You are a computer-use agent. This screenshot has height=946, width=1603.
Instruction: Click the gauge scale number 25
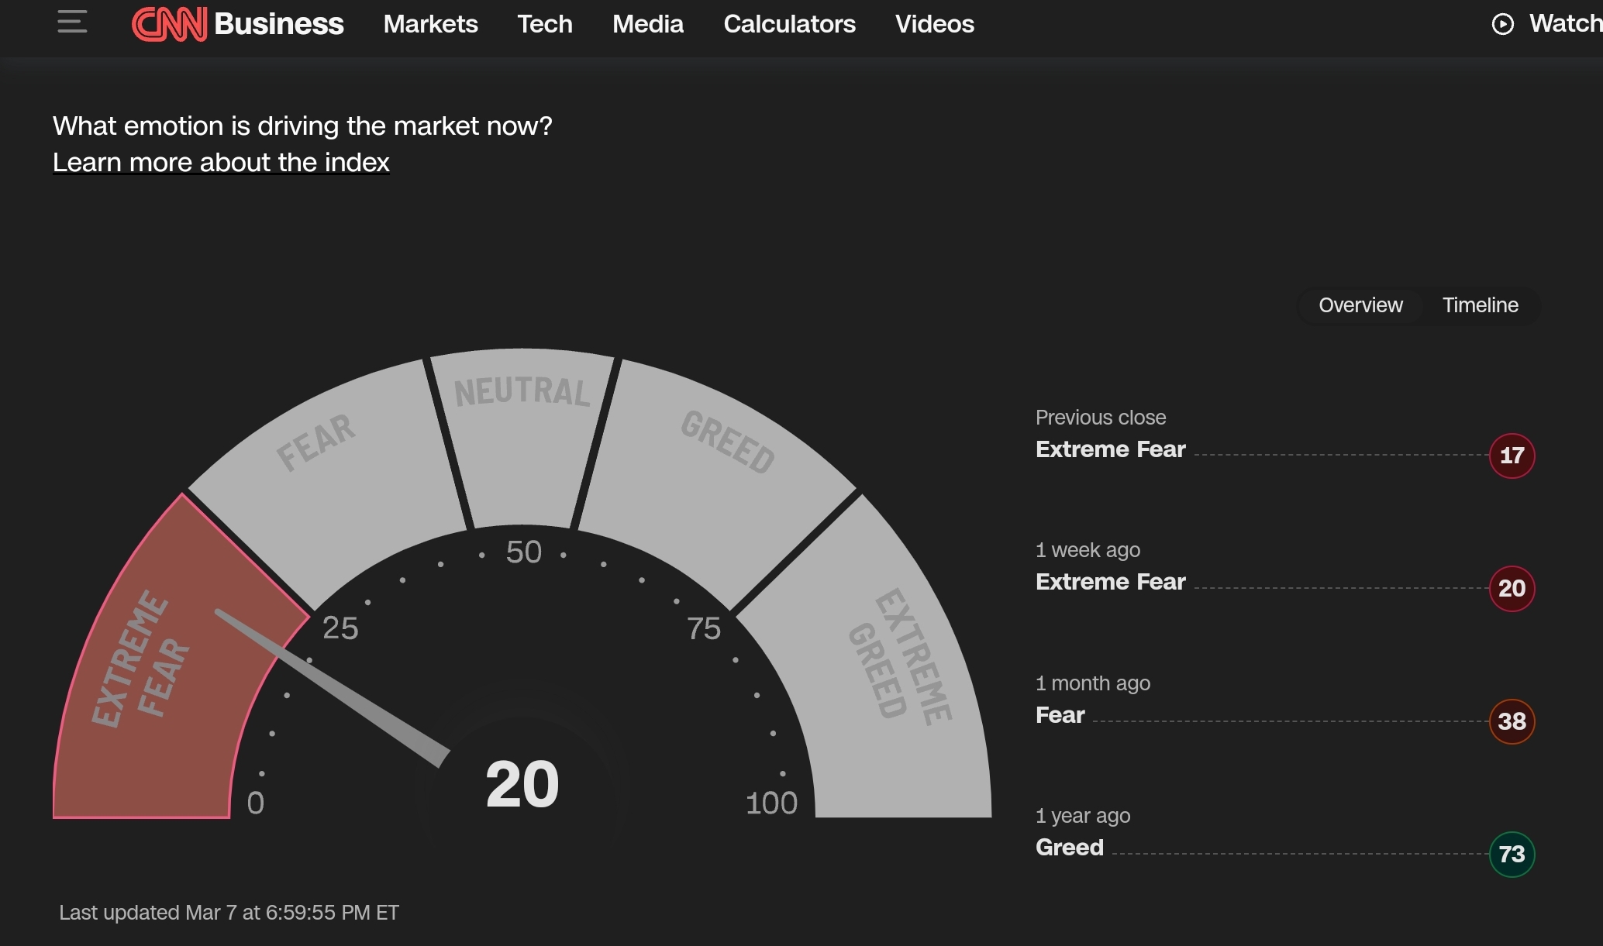(x=340, y=628)
